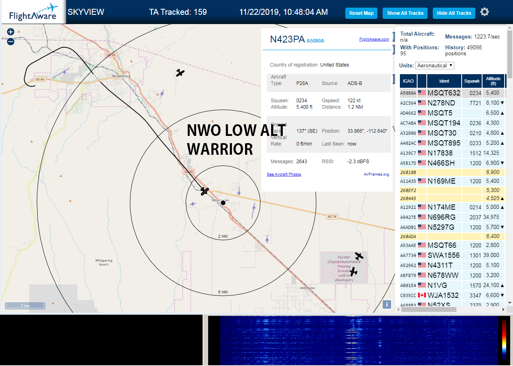
Task: Click the TA Tracked: 159 header text
Action: pyautogui.click(x=178, y=12)
